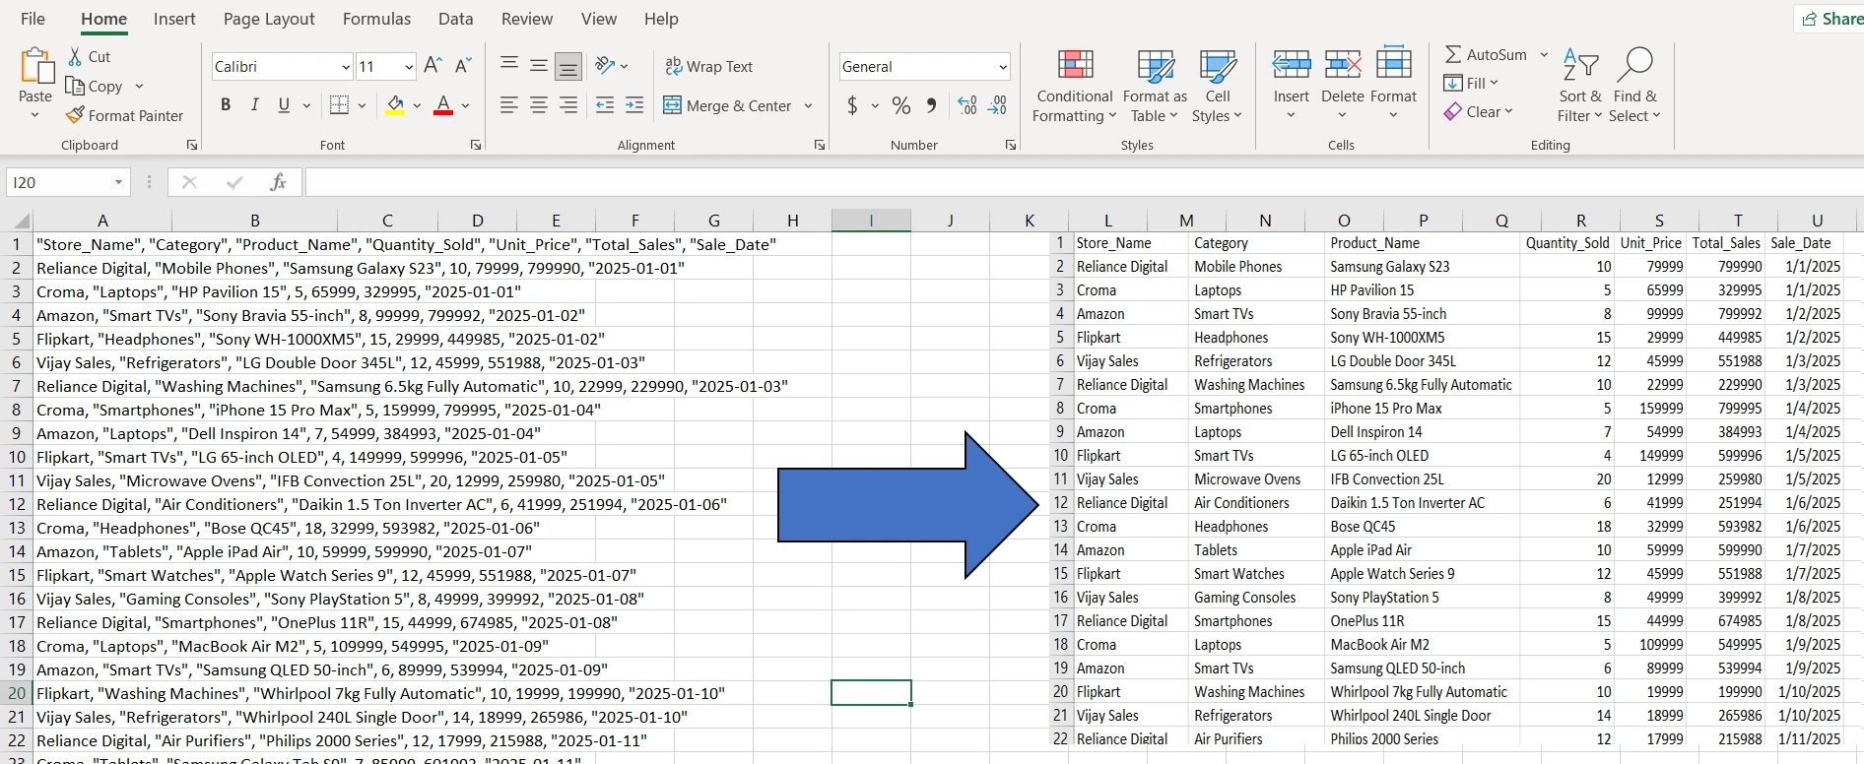The height and width of the screenshot is (764, 1864).
Task: Decrease decimal places
Action: coord(998,105)
